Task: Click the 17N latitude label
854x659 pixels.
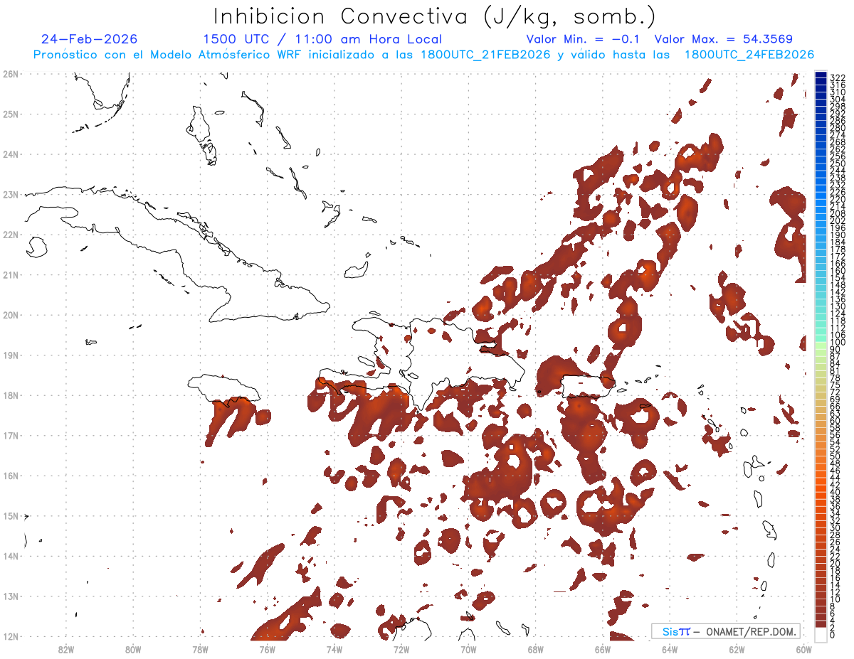Action: tap(11, 435)
